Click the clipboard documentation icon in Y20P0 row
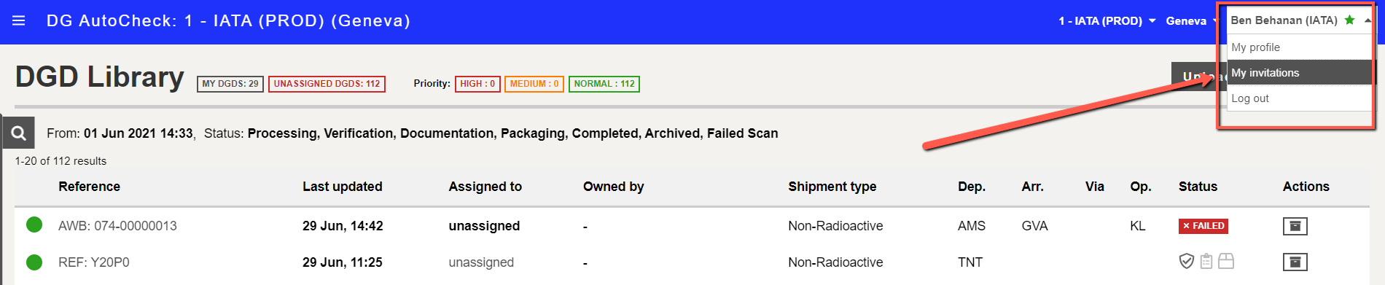The image size is (1385, 285). point(1206,261)
